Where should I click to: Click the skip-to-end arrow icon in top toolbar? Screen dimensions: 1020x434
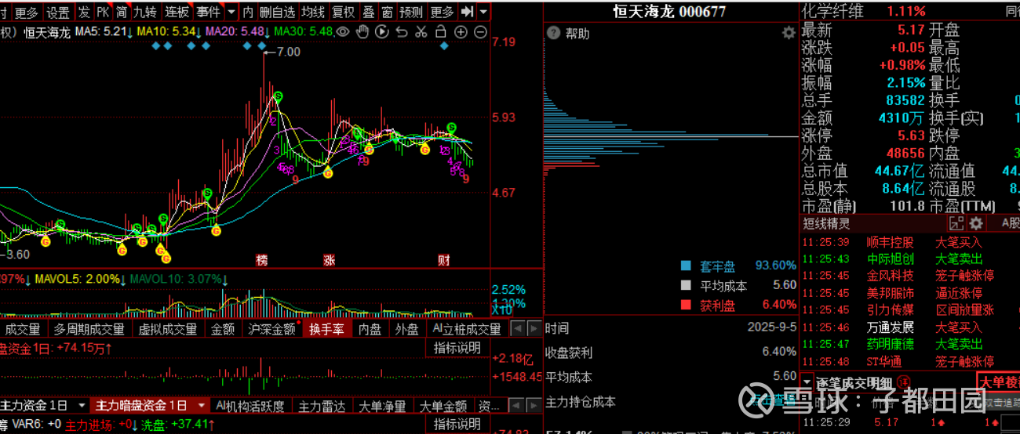467,12
